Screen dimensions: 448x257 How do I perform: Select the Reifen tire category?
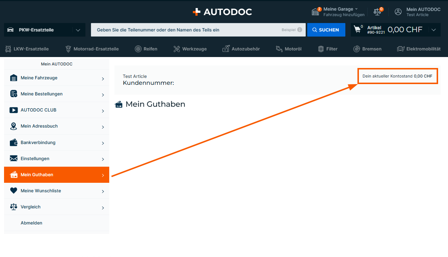(x=146, y=49)
